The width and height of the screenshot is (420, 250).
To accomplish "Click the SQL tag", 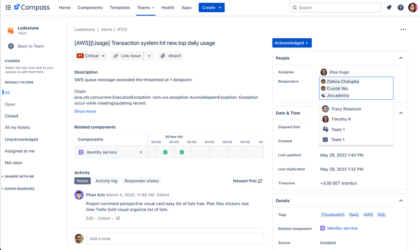I will pos(381,215).
